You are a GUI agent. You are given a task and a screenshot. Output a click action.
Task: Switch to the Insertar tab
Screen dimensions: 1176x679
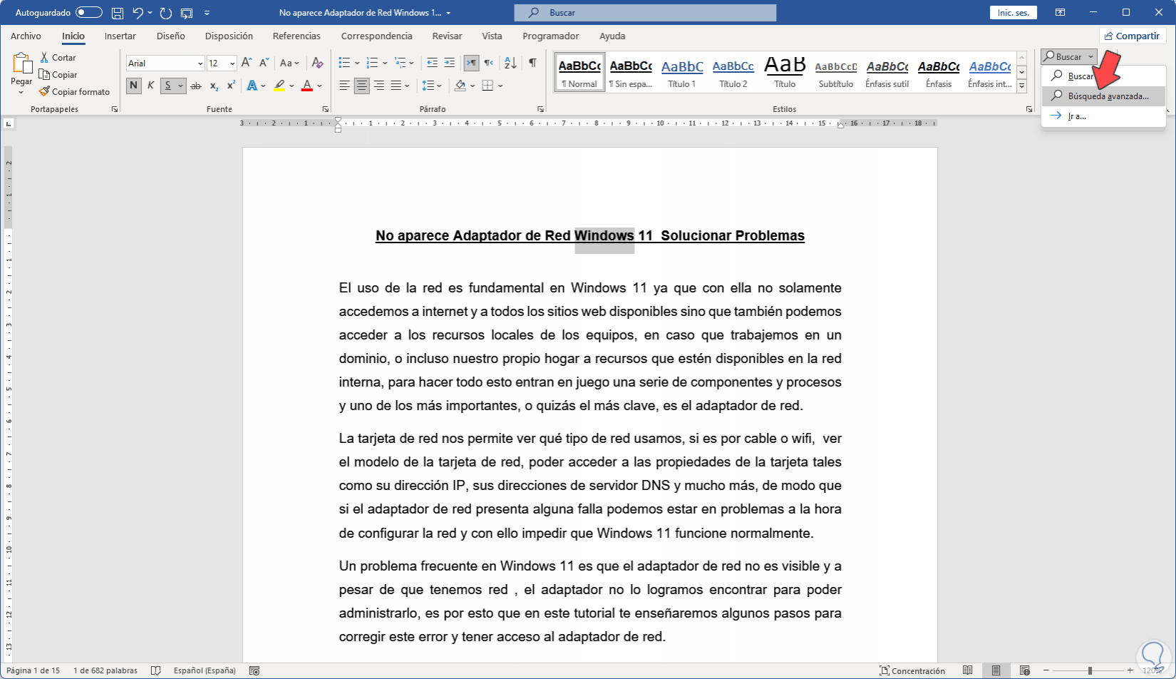coord(120,36)
